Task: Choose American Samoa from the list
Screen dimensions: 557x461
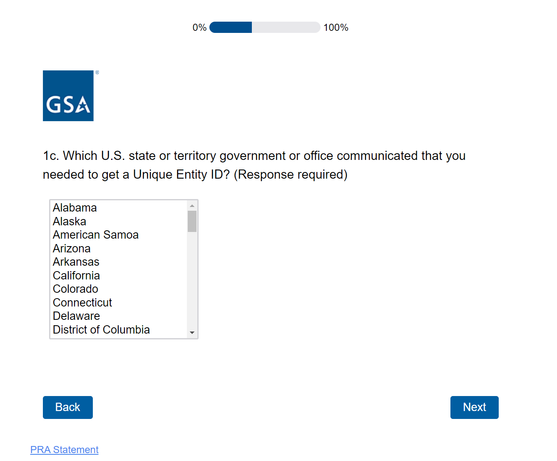Action: click(x=96, y=235)
